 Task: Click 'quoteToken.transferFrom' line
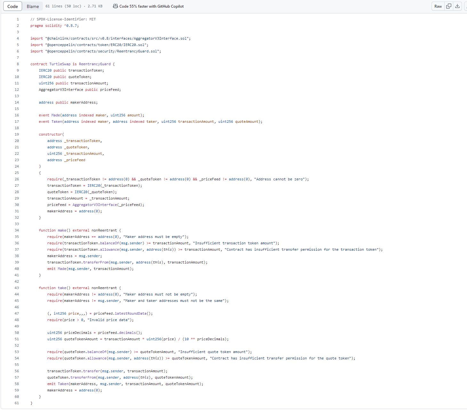pyautogui.click(x=120, y=377)
